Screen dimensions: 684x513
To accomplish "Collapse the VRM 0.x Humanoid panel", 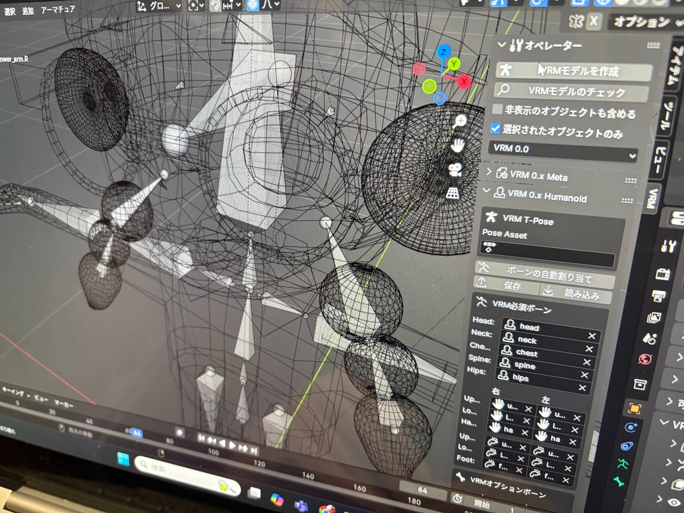I will (x=487, y=192).
